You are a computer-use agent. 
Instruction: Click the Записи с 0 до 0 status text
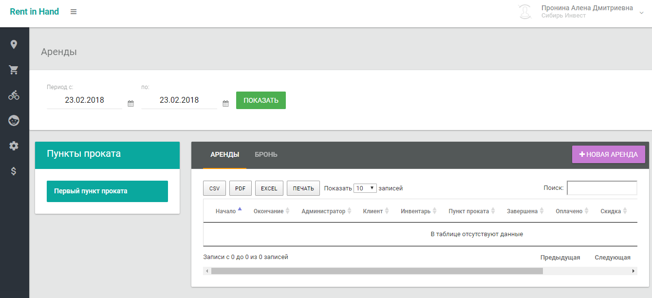pos(245,257)
